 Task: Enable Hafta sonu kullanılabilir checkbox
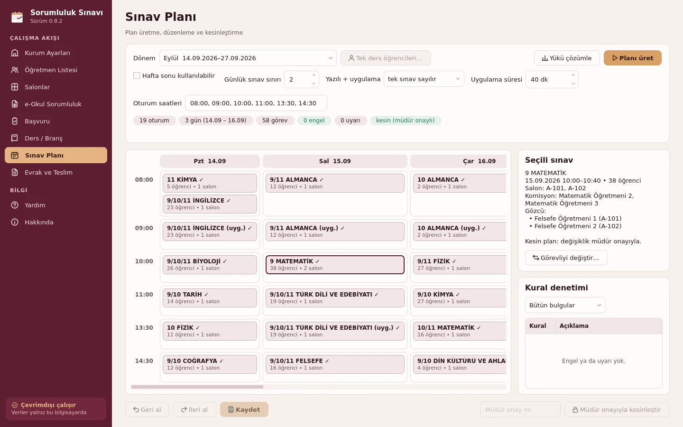137,75
